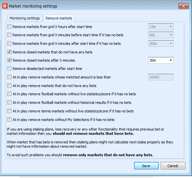Viewport: 192px width, 178px height.
Task: Enable tennis markets without live statistics option
Action: (9, 111)
